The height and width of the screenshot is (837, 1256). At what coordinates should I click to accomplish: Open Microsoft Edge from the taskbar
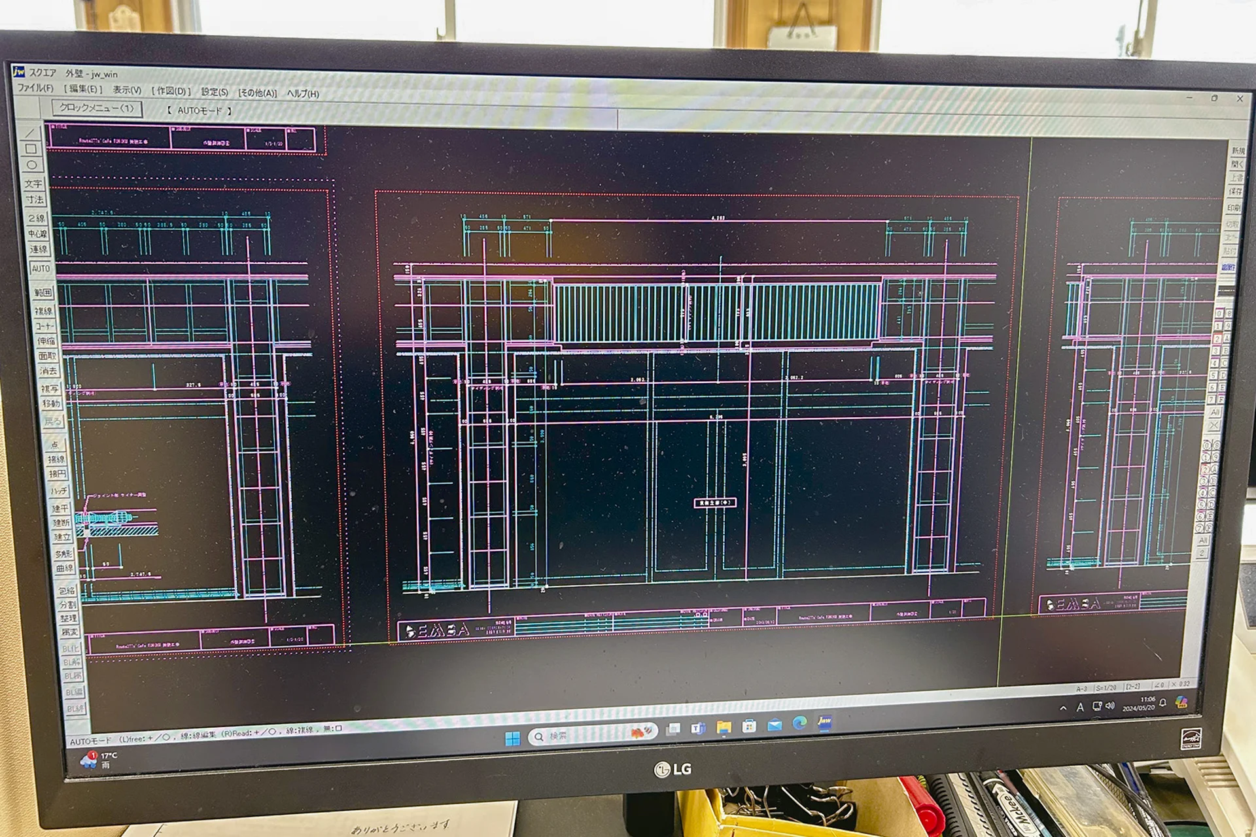point(799,723)
